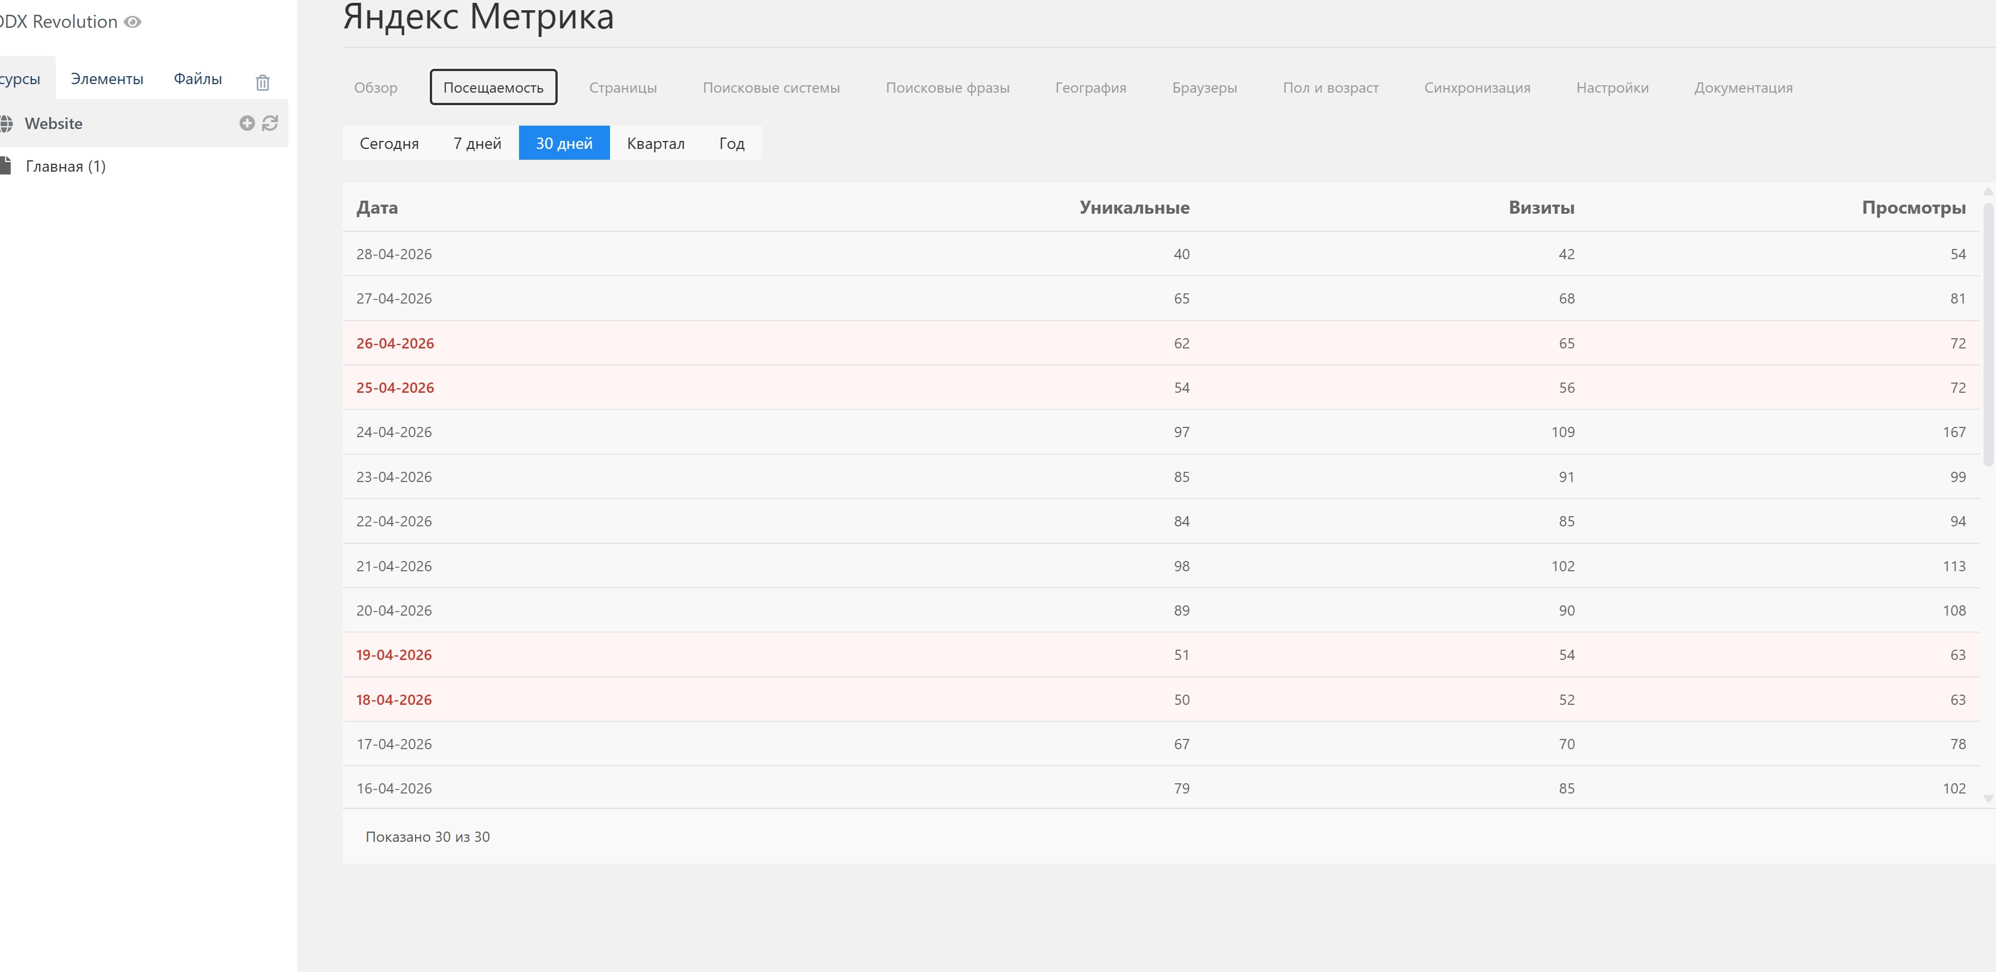Open the trash bin icon
1996x972 pixels.
point(263,82)
